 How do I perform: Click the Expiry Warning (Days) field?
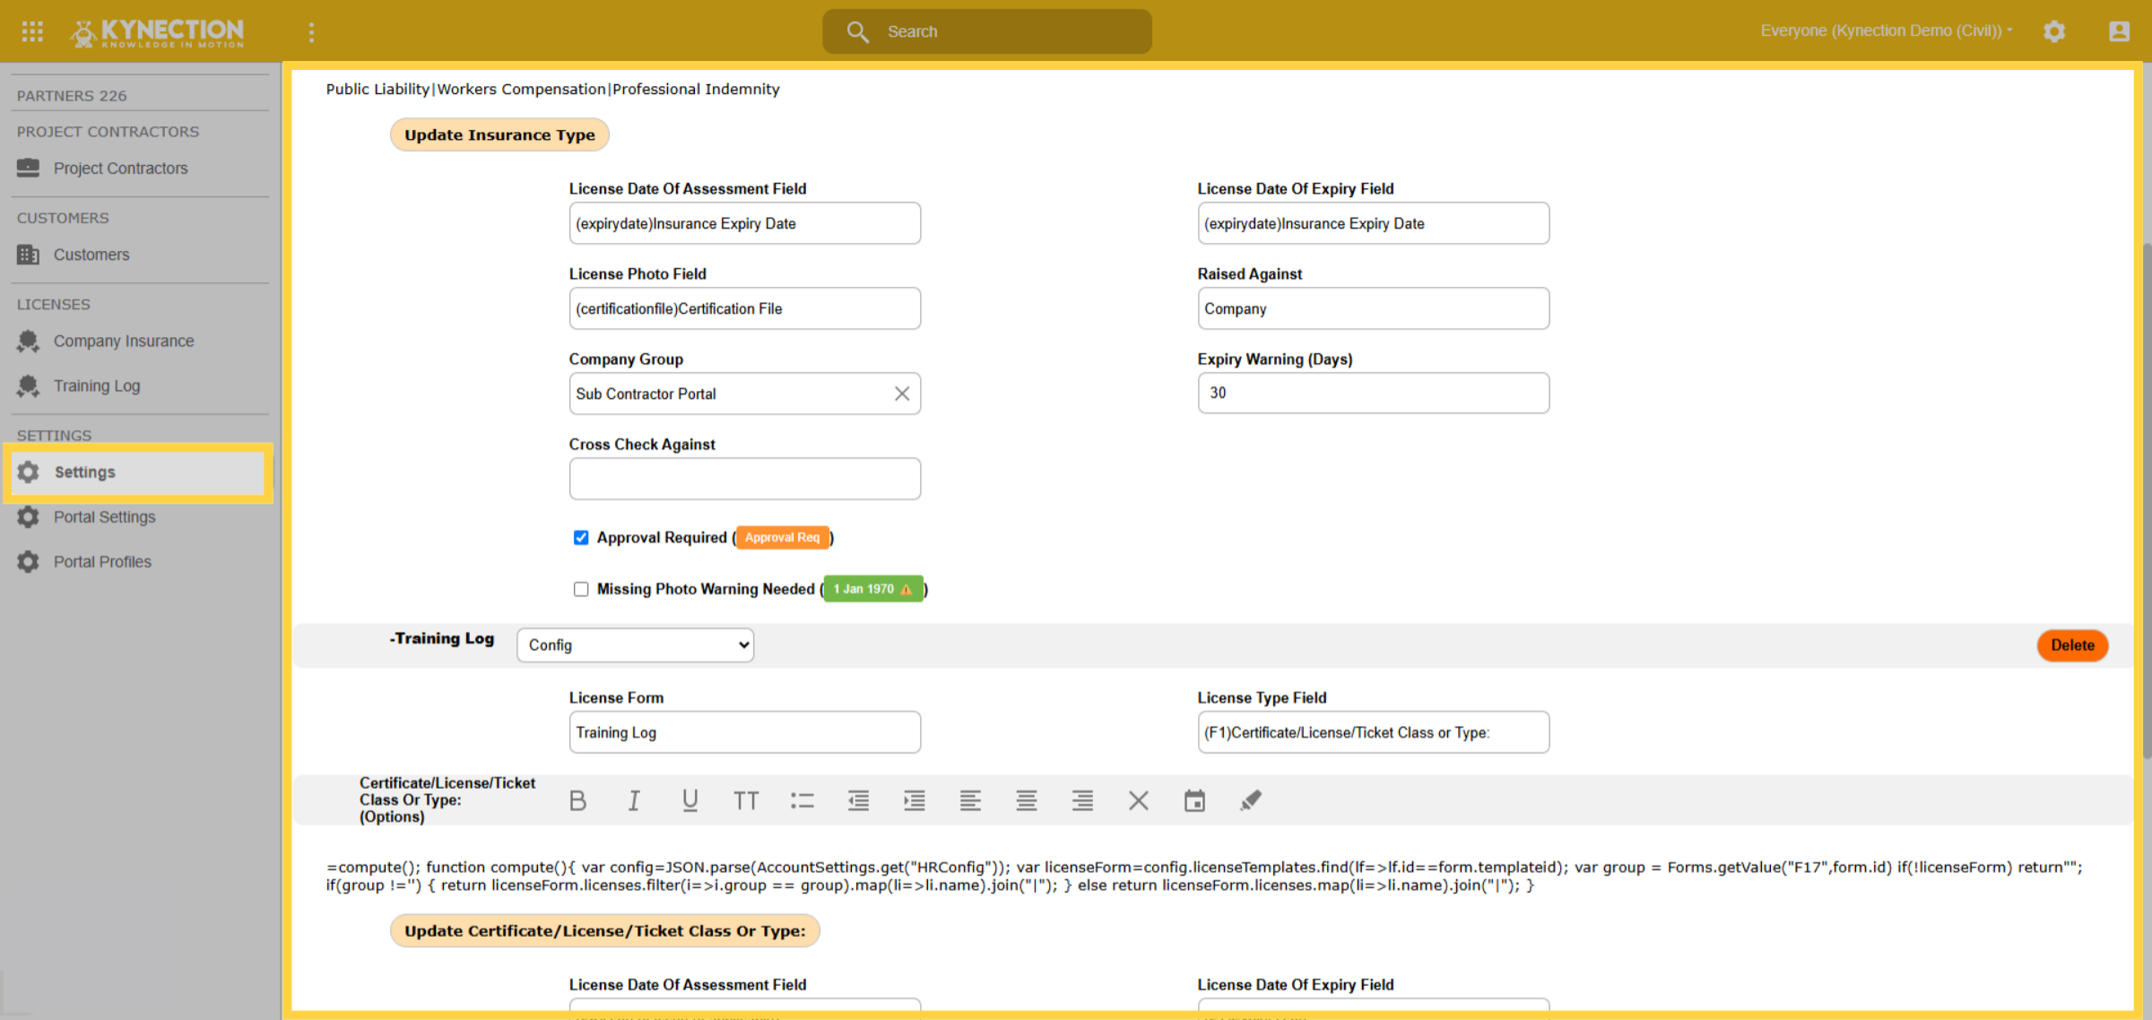click(1373, 393)
